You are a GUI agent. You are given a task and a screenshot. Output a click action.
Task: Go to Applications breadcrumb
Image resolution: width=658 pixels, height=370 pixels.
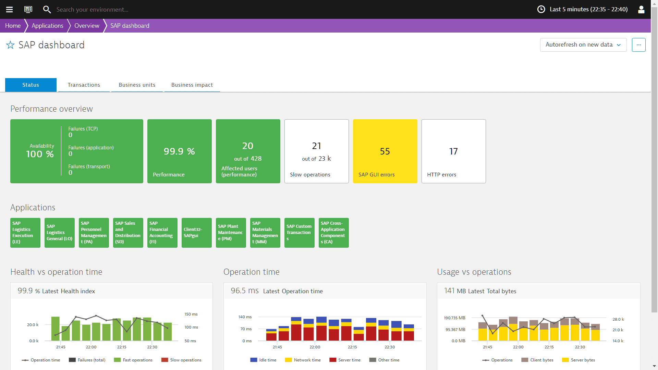click(x=48, y=26)
